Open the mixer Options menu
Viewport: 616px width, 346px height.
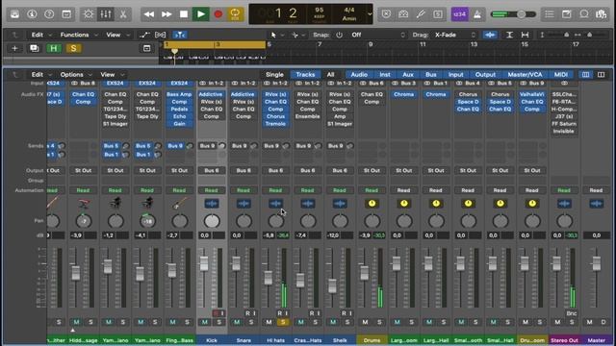(76, 75)
